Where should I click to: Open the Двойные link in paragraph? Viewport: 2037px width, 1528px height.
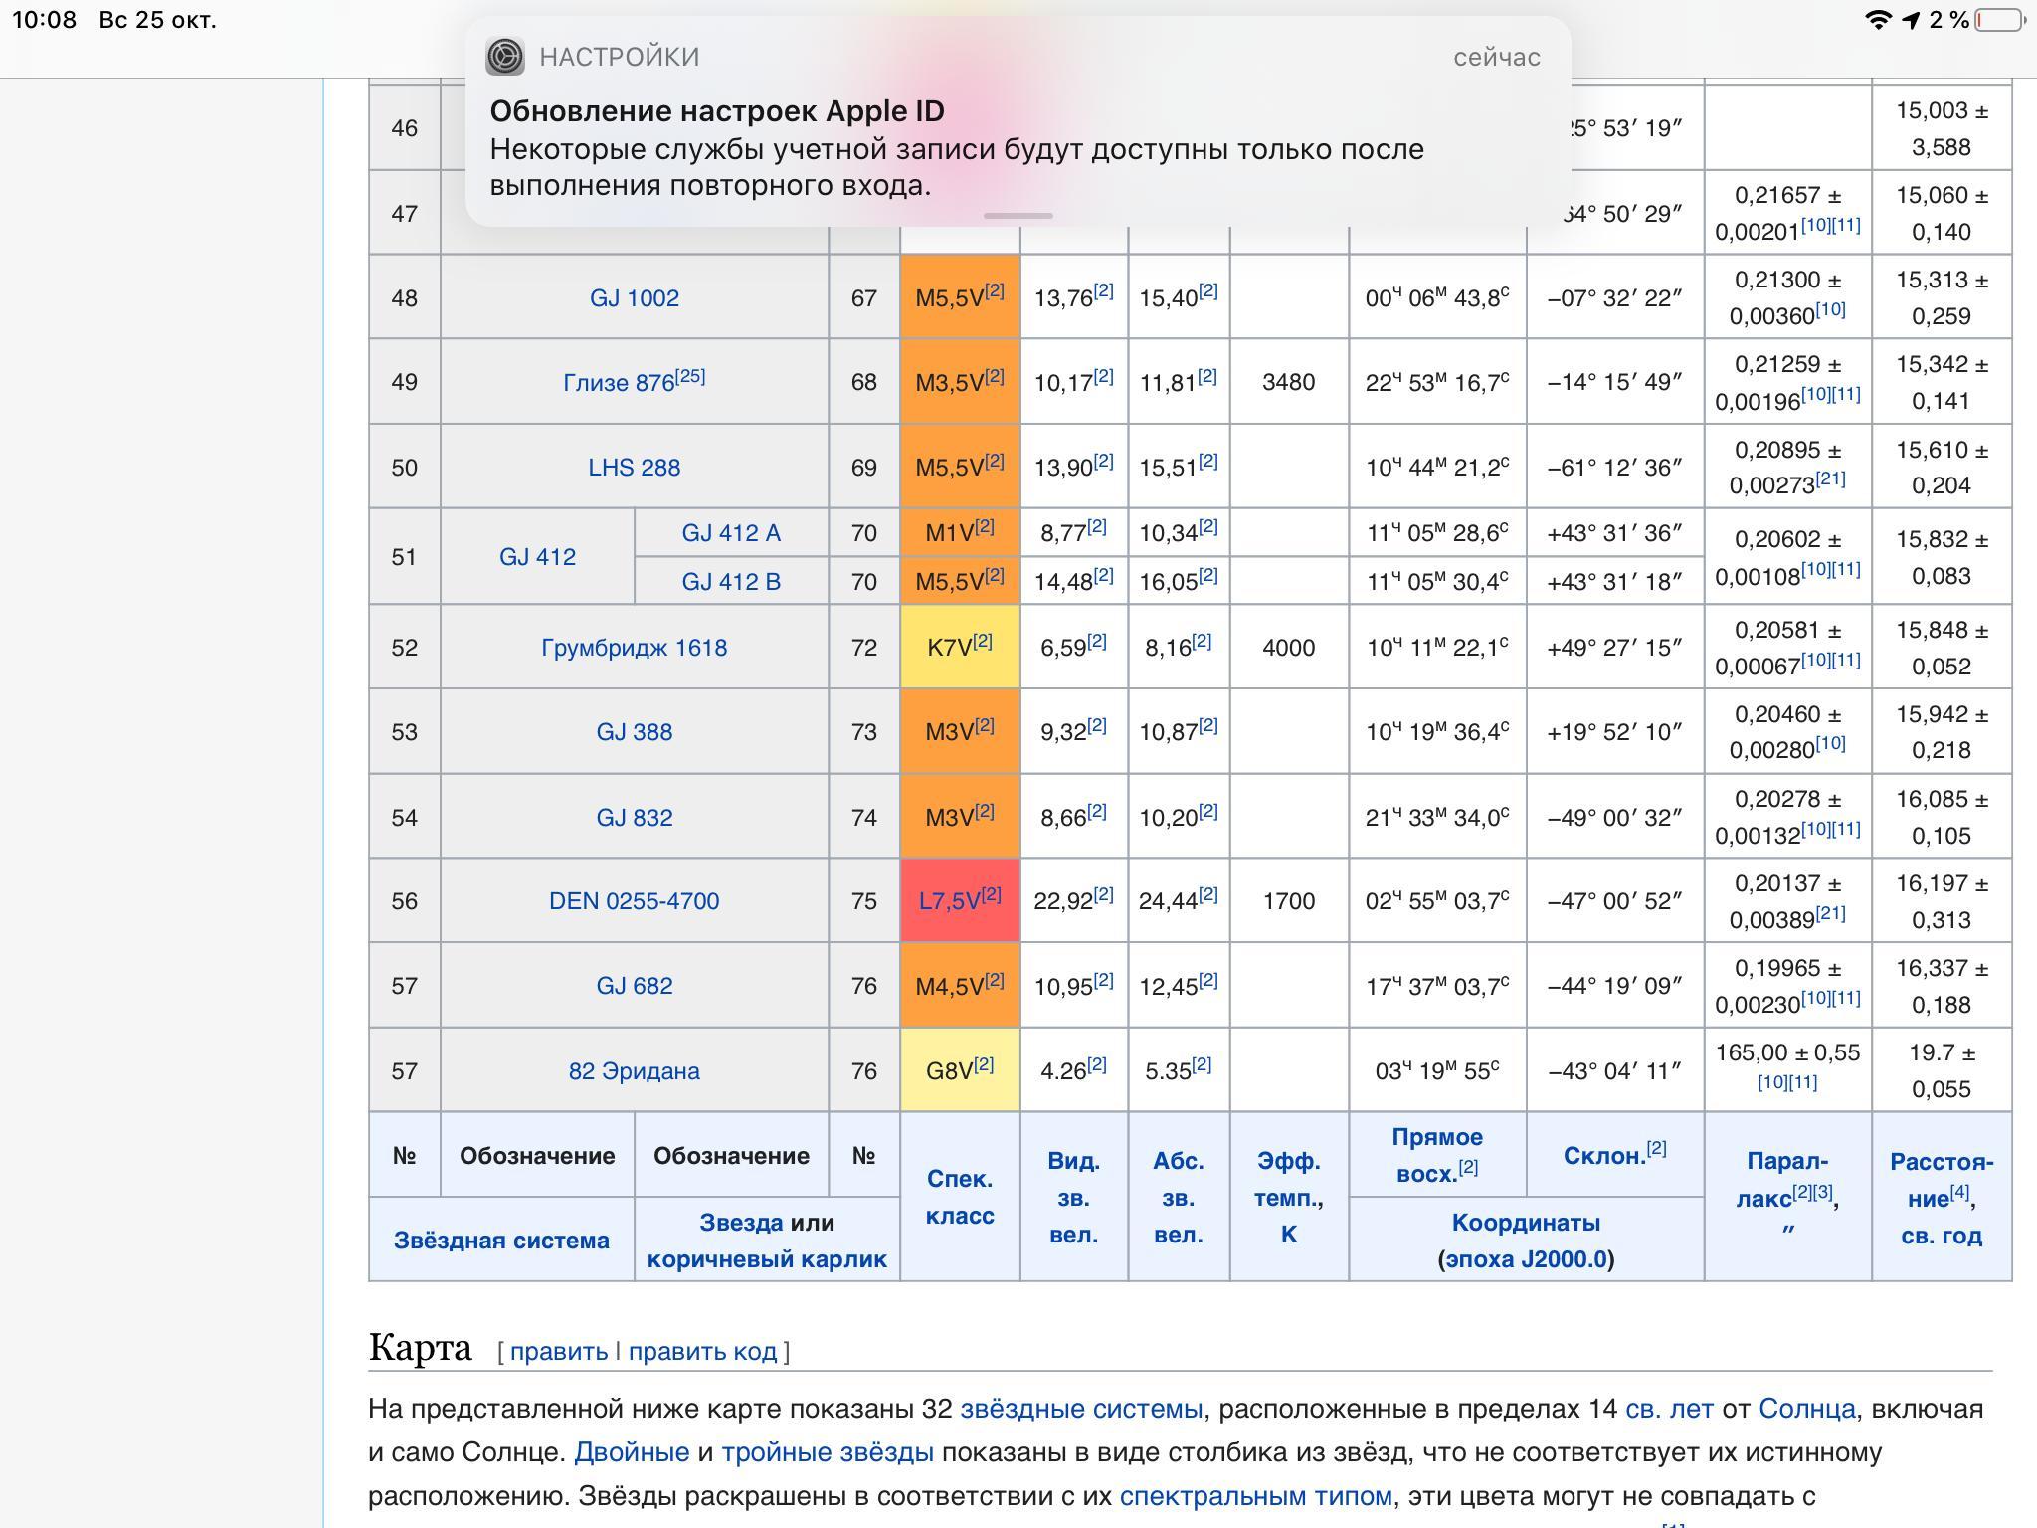[632, 1452]
